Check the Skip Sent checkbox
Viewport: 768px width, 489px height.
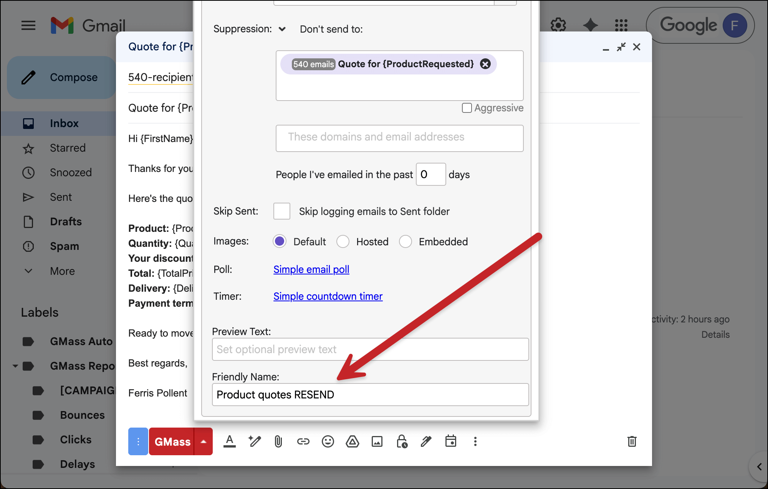[281, 211]
